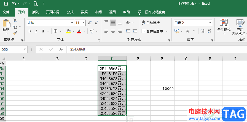Click the 操作说明搜索 search box
247x122 pixels.
(155, 12)
